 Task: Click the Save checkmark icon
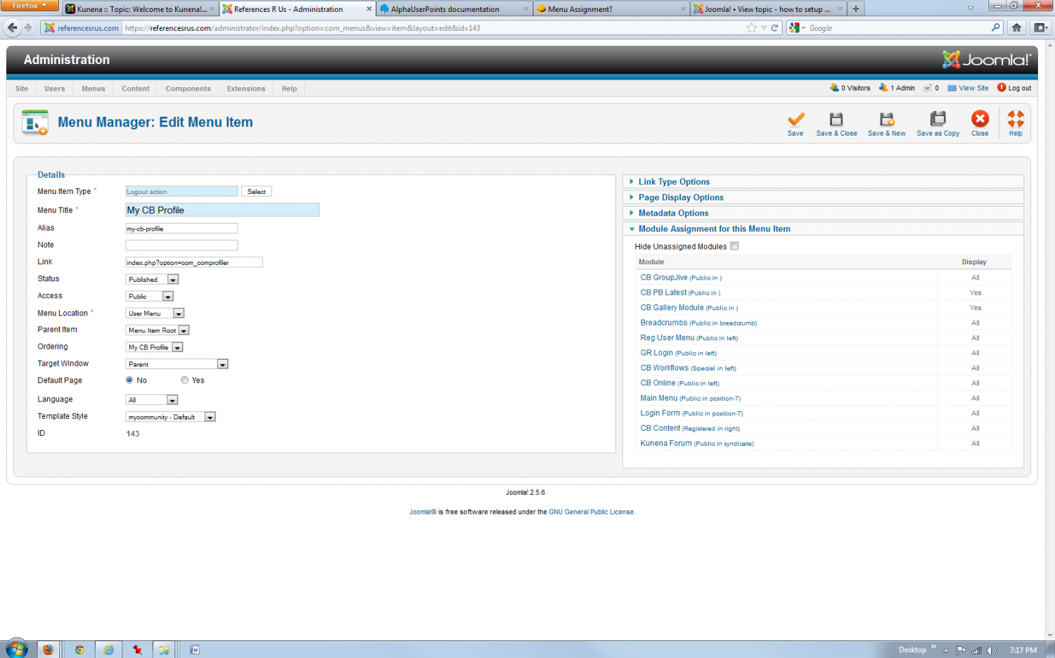pyautogui.click(x=795, y=119)
